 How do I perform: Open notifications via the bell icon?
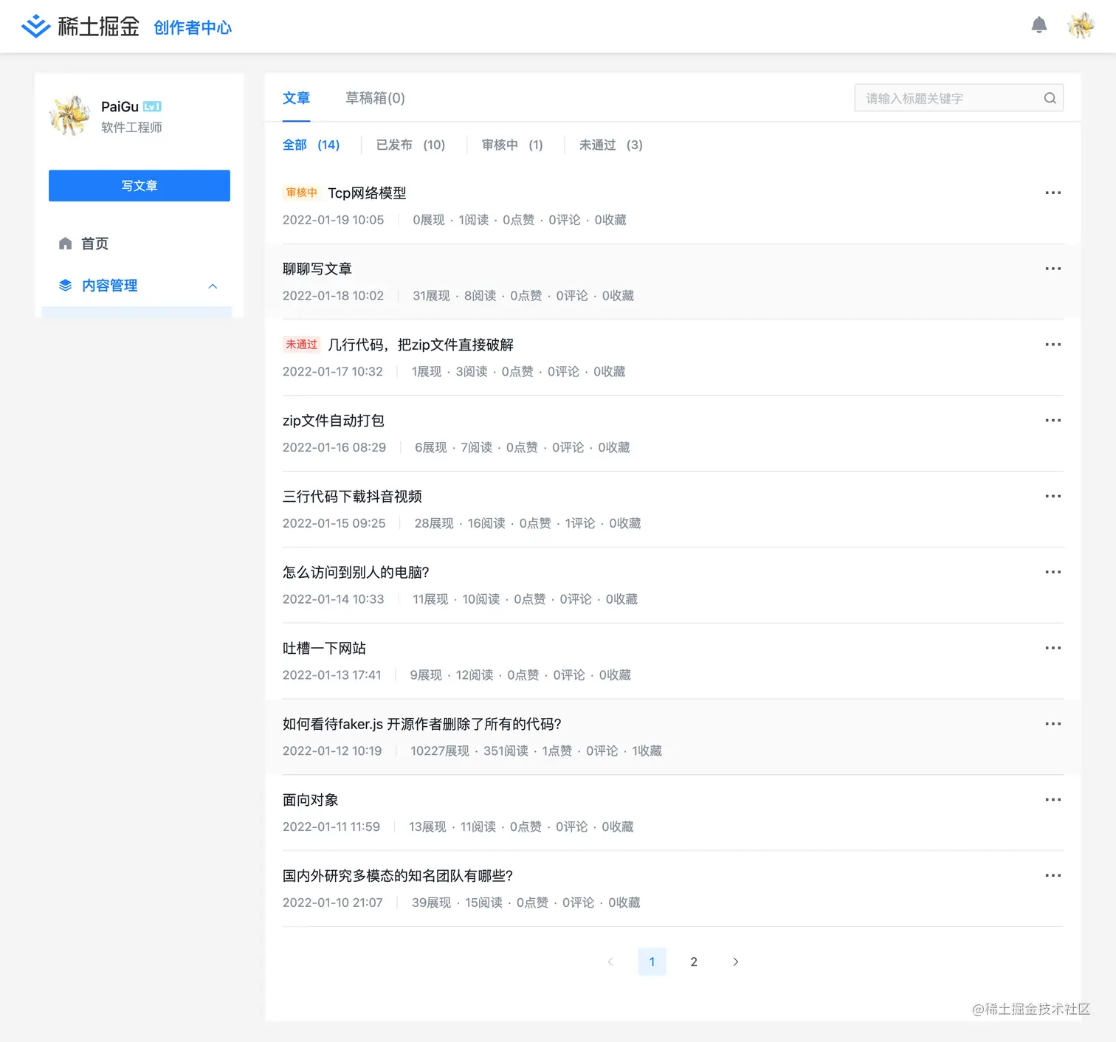click(1039, 24)
